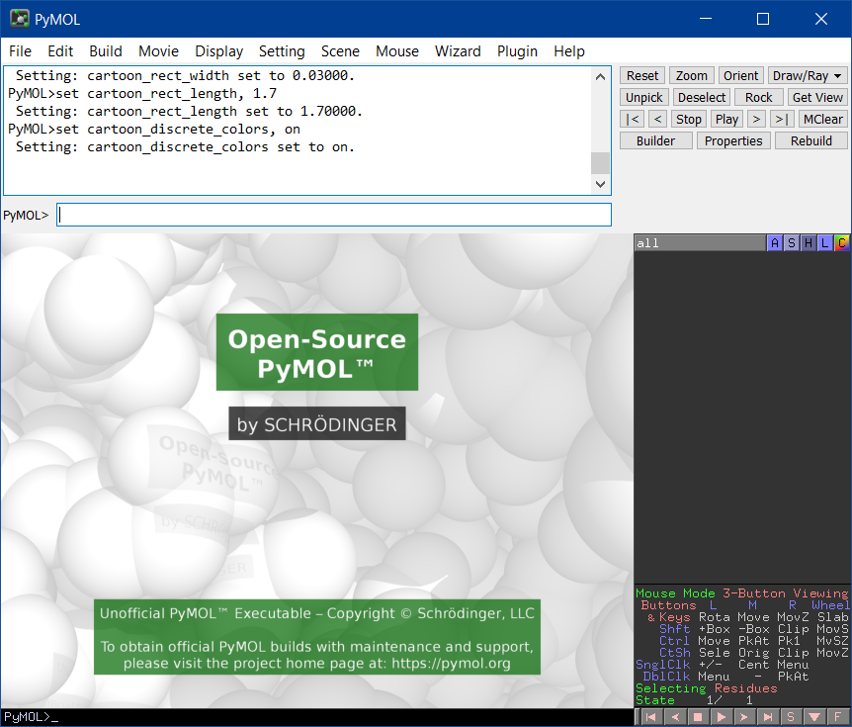Click the Orient button
Image resolution: width=852 pixels, height=727 pixels.
tap(740, 75)
